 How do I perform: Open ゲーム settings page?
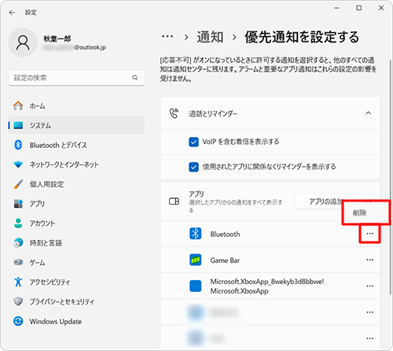pos(76,262)
